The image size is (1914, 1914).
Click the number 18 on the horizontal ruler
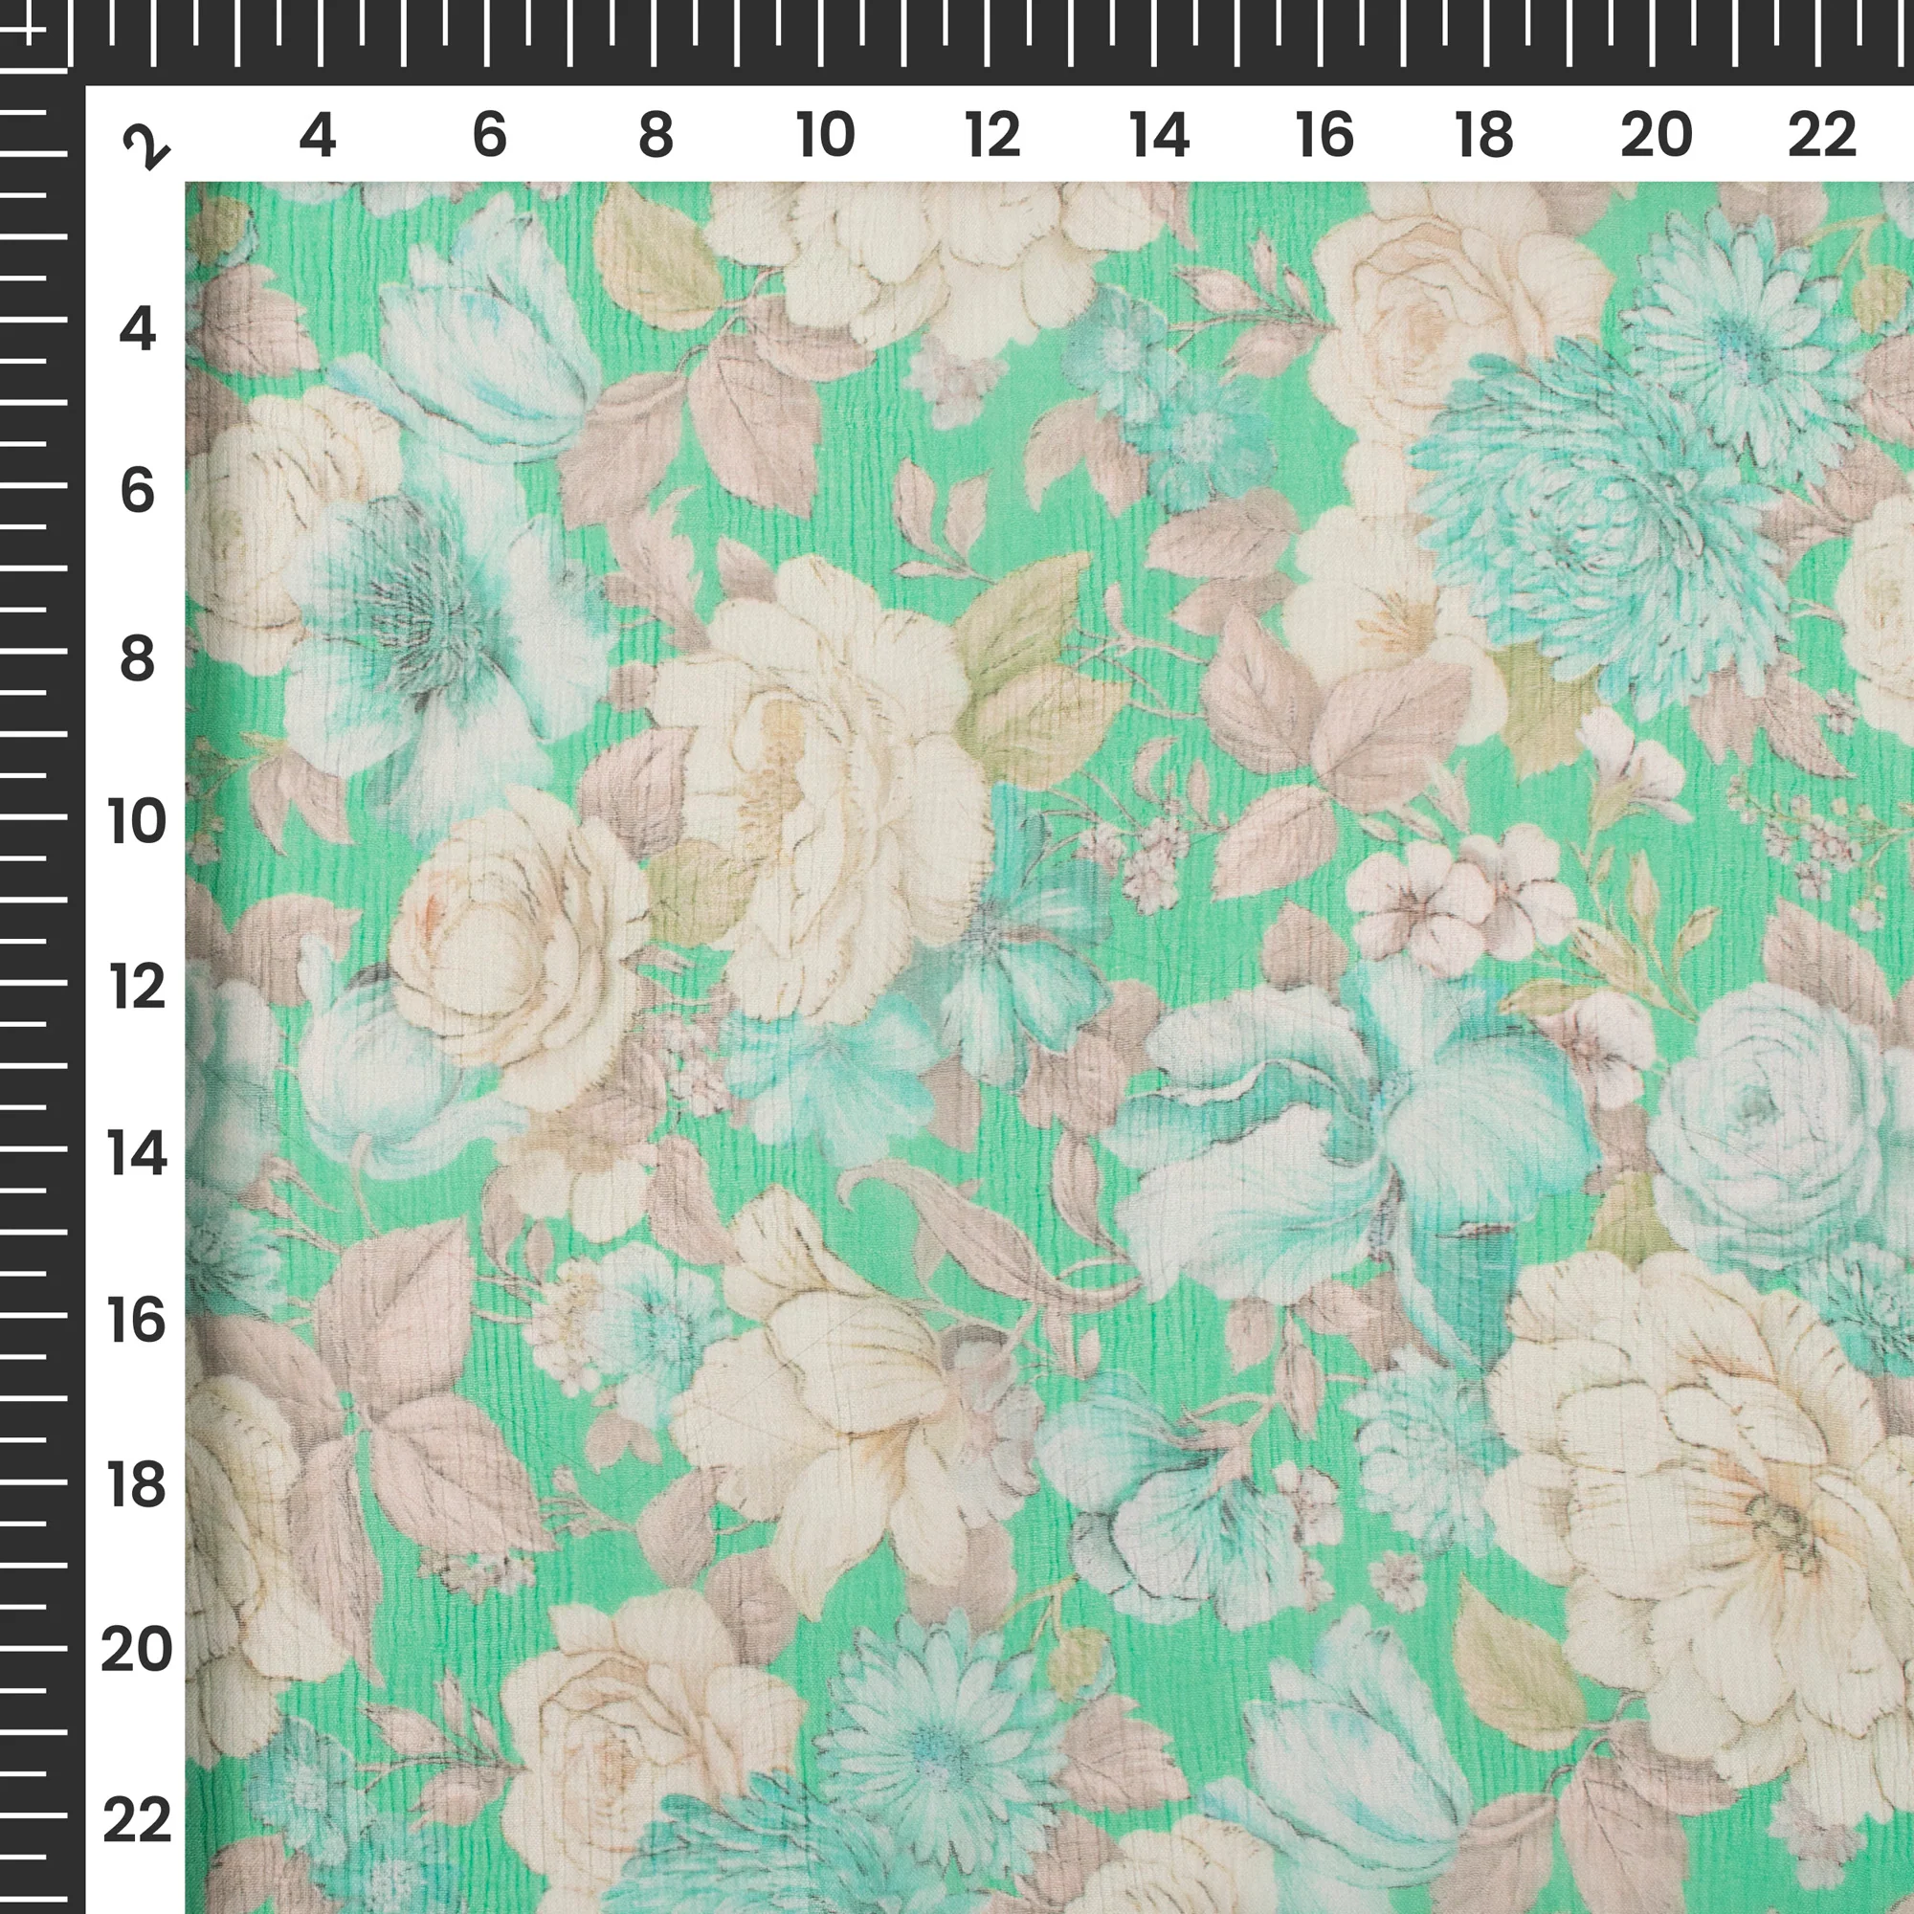[1484, 135]
